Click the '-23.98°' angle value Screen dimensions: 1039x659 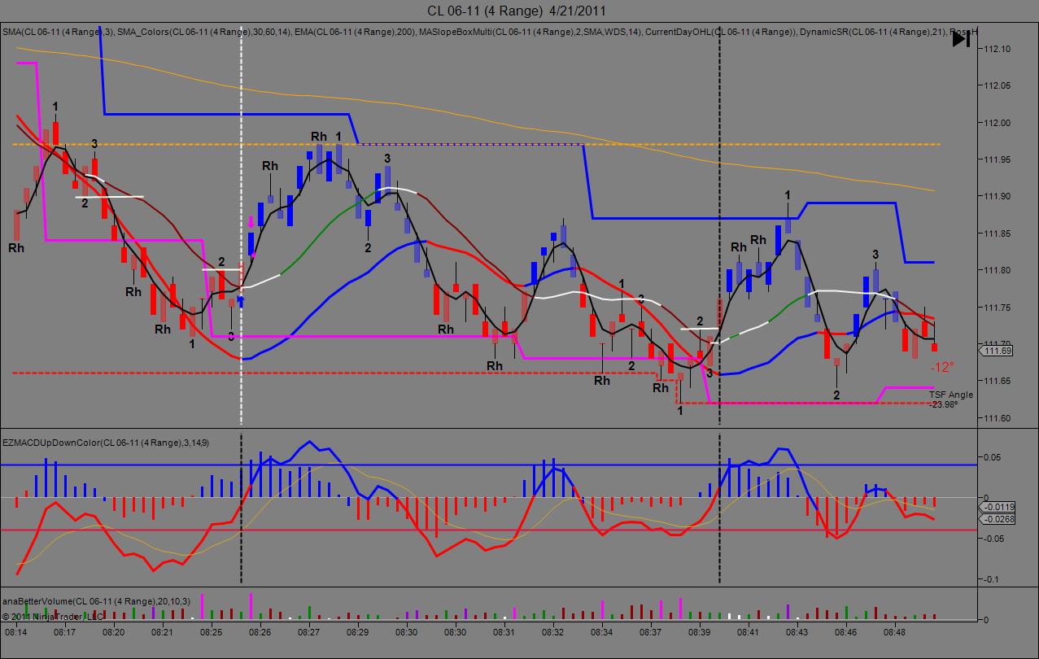tap(945, 404)
